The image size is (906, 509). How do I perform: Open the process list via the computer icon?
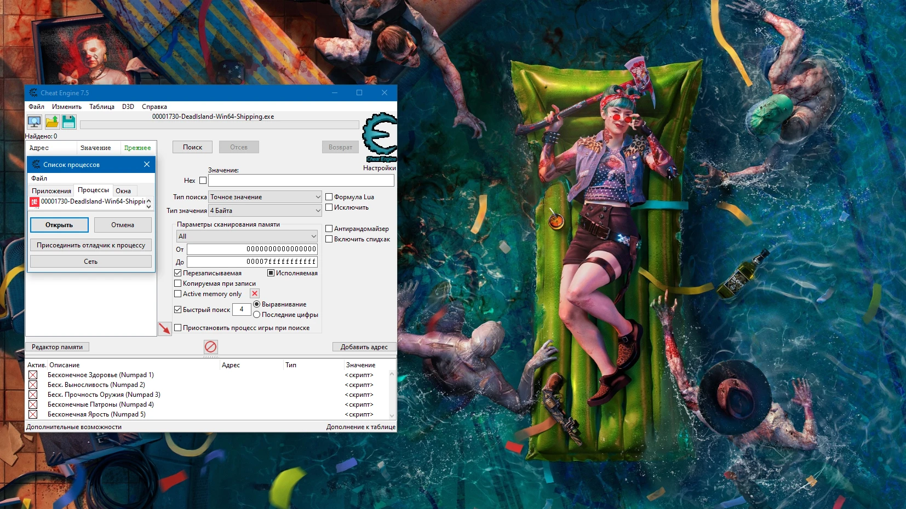point(34,122)
